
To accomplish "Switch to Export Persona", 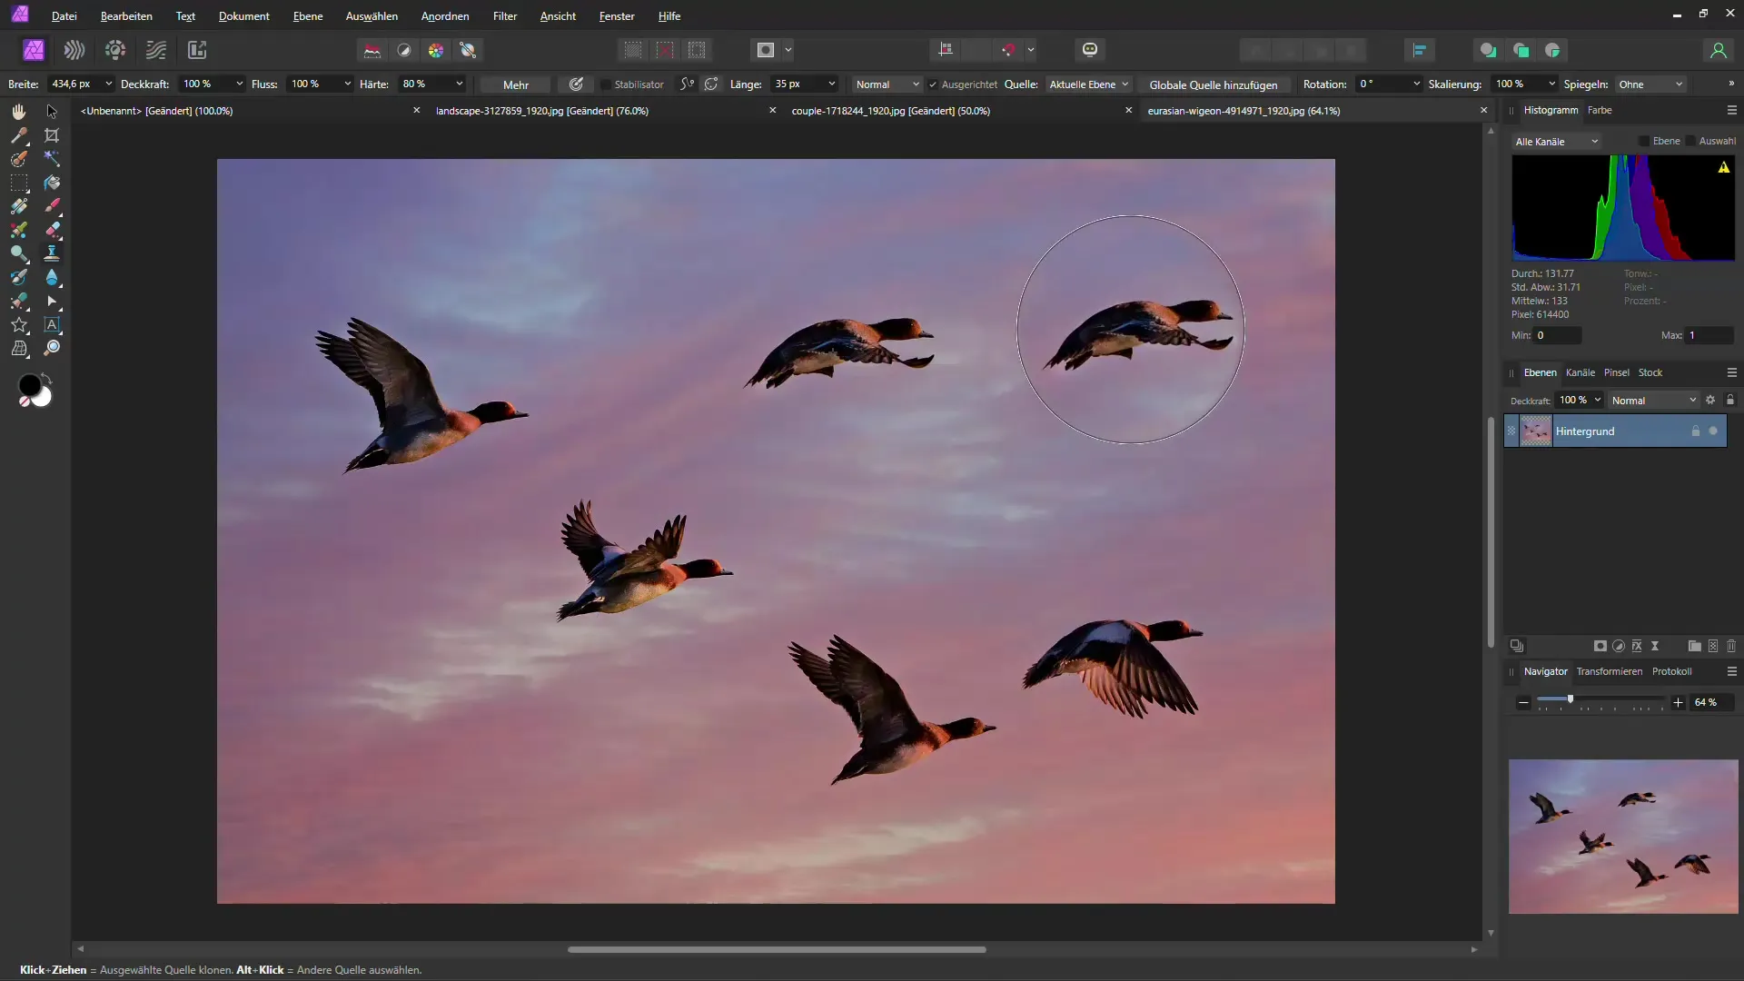I will click(x=197, y=50).
